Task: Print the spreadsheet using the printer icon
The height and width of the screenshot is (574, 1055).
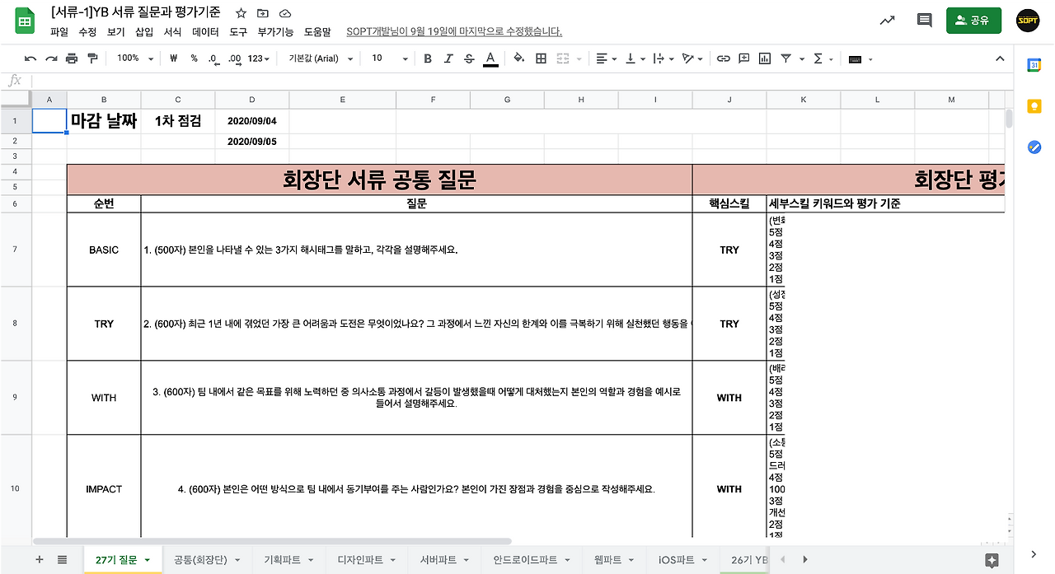Action: point(72,58)
